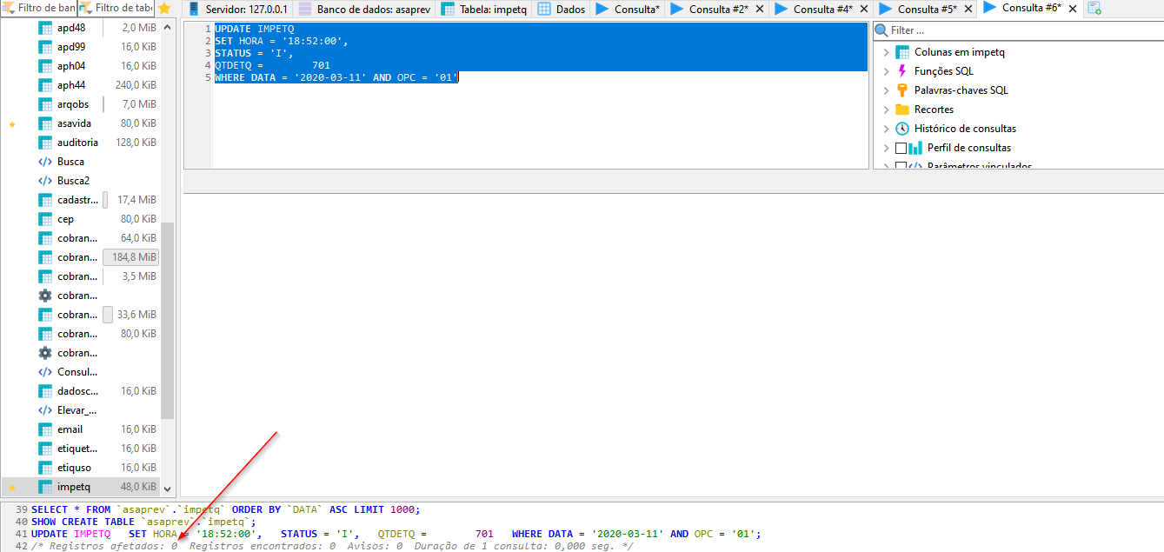
Task: Select the Busca2 query code icon
Action: [x=45, y=181]
